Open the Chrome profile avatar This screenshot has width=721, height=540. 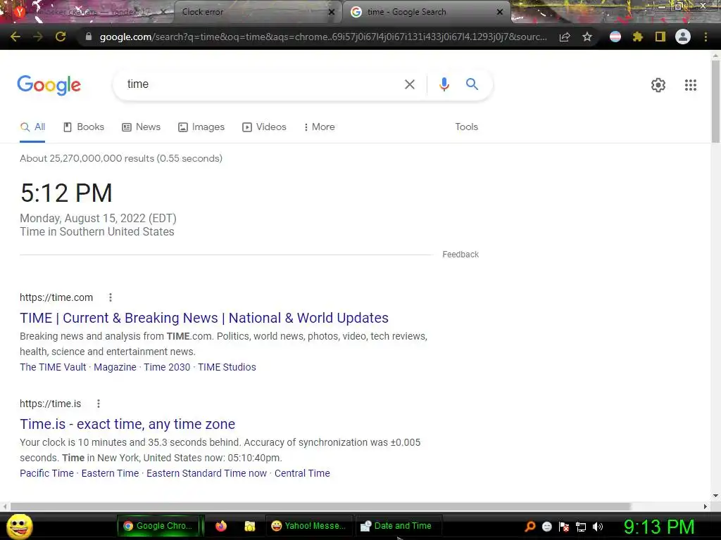683,37
